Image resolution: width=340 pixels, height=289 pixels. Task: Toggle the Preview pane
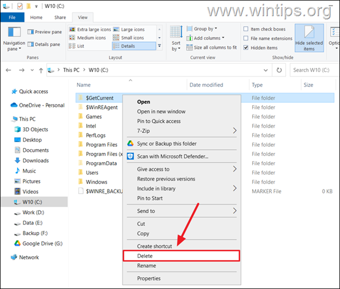[44, 32]
